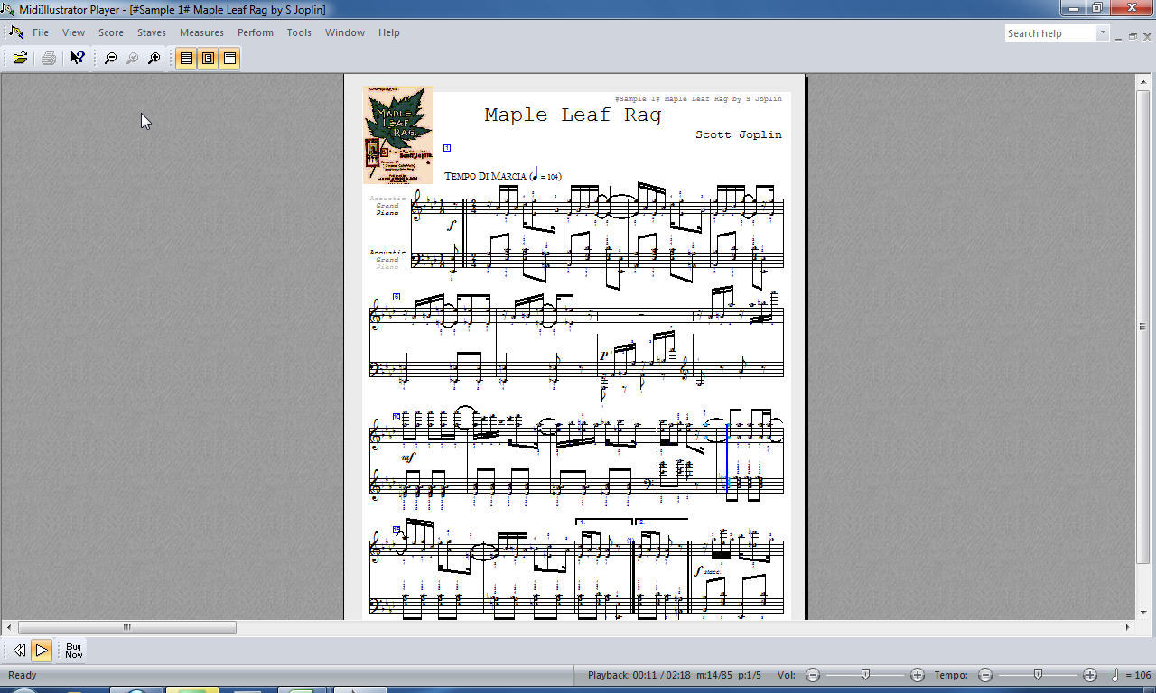Activate the context help pointer icon

click(78, 58)
